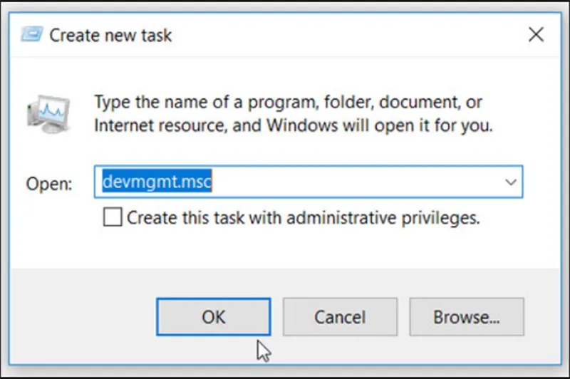Click the "Create new task" title text
Image resolution: width=570 pixels, height=379 pixels.
[110, 34]
